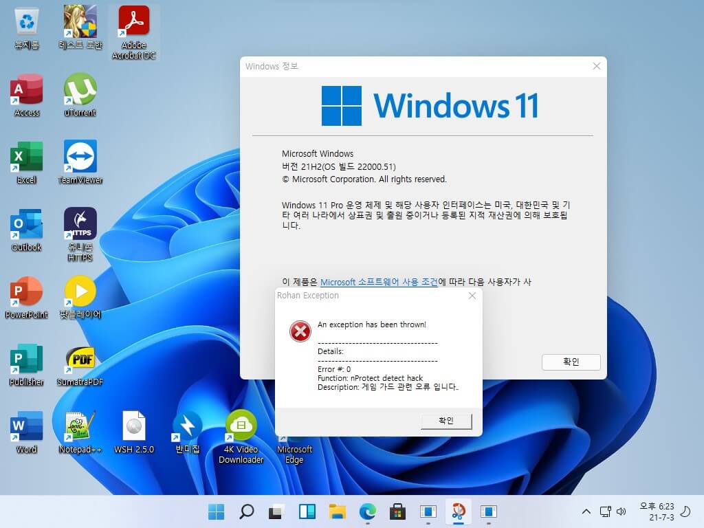Select the WSH 2.5.0 file icon
This screenshot has height=528, width=704.
pos(134,432)
